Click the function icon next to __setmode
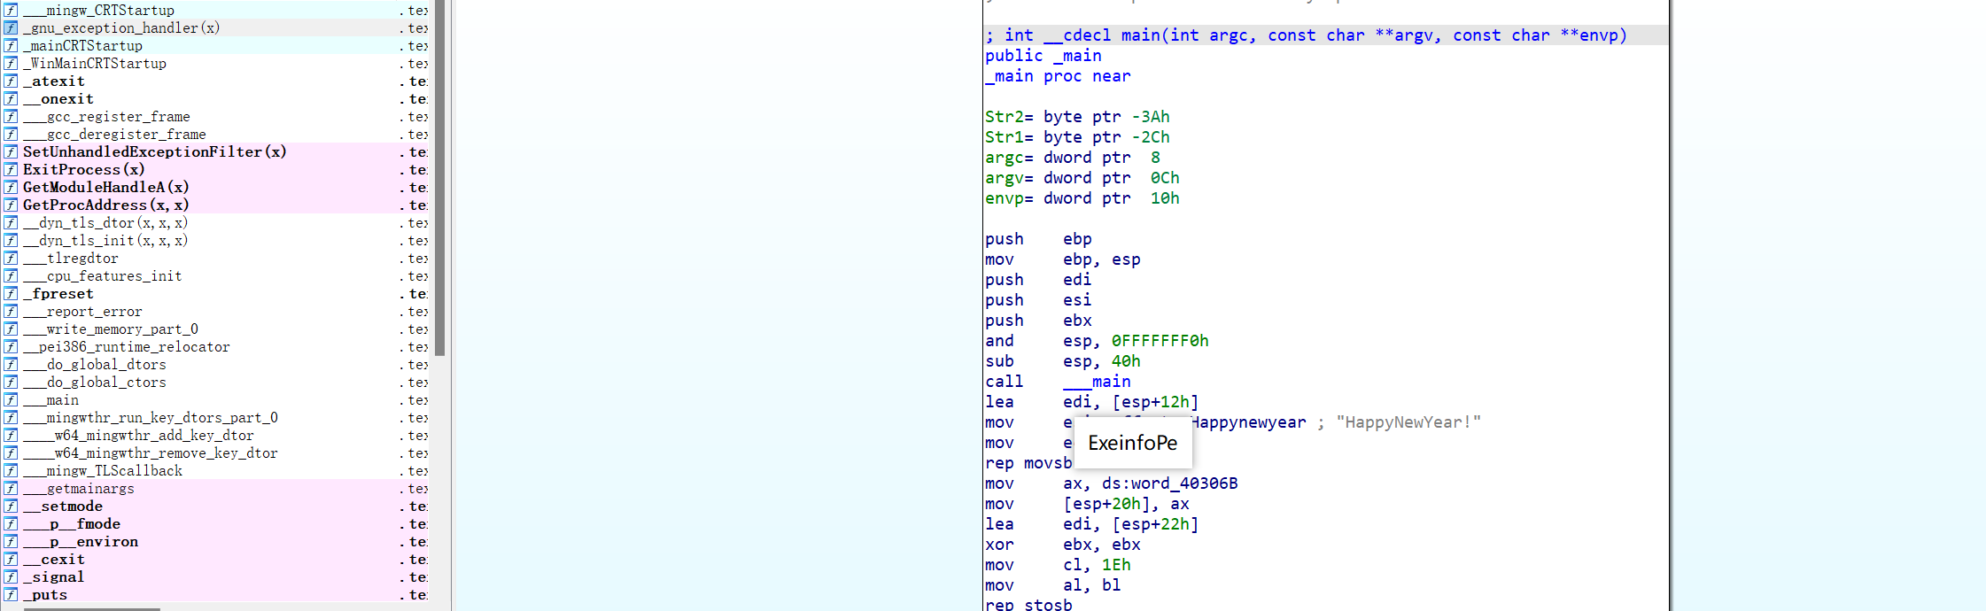The width and height of the screenshot is (1986, 611). [x=11, y=507]
